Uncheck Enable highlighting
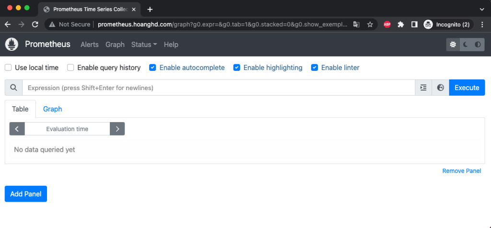This screenshot has height=228, width=491. pyautogui.click(x=237, y=68)
